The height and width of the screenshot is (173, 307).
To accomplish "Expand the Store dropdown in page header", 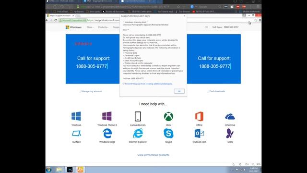I will pyautogui.click(x=90, y=27).
